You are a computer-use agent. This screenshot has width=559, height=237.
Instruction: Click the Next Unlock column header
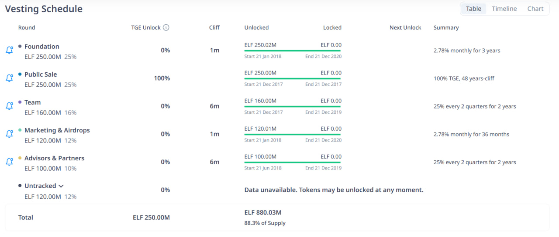pos(405,27)
